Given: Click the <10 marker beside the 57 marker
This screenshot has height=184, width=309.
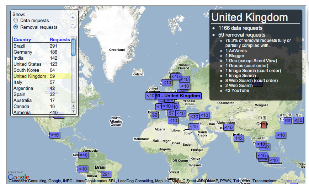Looking at the screenshot, I should point(181,113).
